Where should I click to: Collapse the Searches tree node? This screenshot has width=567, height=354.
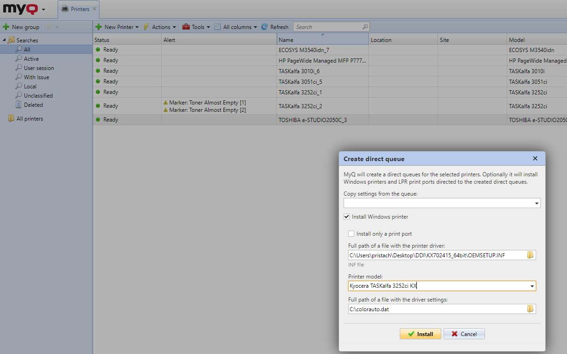tap(4, 40)
